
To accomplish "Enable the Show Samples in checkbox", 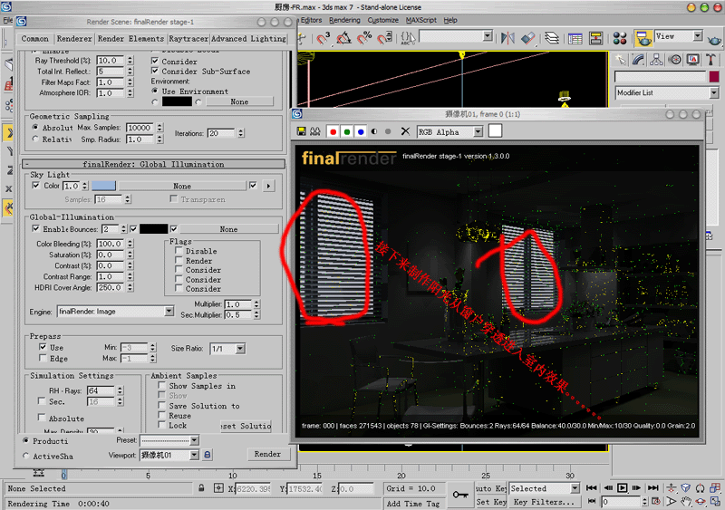I will pos(160,387).
